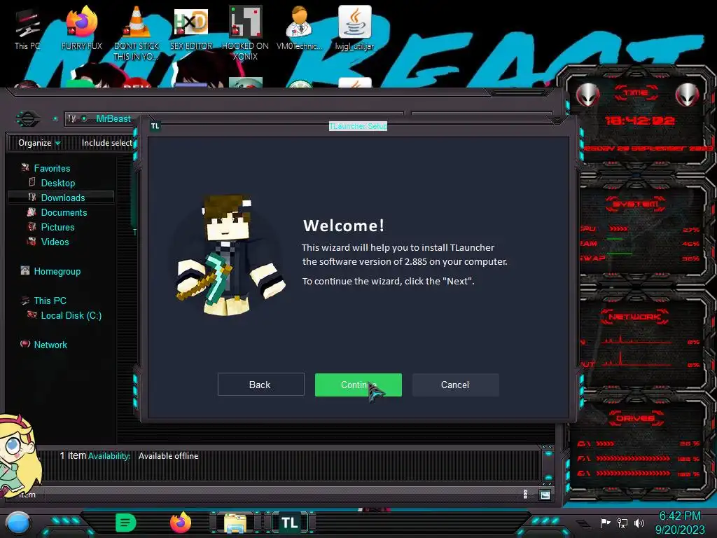Screen dimensions: 717x538
Task: Click the DRIVES widget header
Action: tap(635, 418)
